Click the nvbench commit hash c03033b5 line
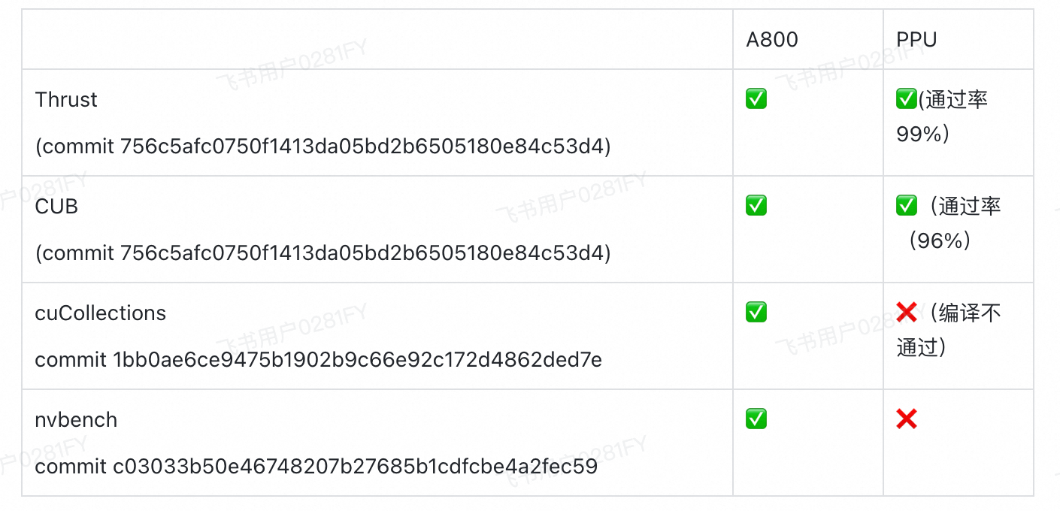The height and width of the screenshot is (511, 1060). (x=316, y=466)
